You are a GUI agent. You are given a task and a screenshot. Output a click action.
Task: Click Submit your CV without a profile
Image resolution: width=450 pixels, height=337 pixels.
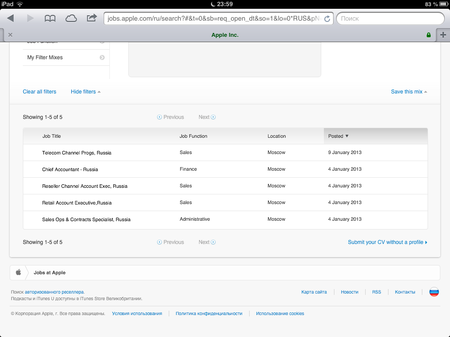(388, 242)
